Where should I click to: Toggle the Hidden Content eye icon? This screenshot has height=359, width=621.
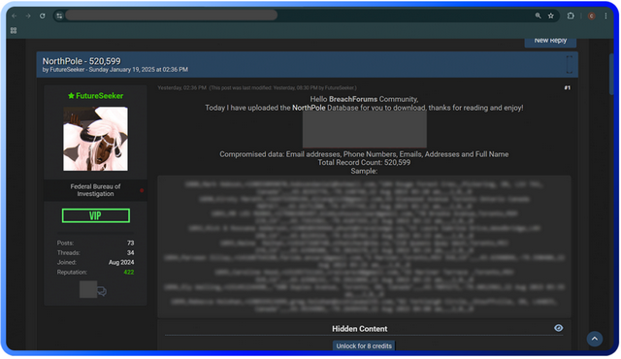tap(559, 328)
